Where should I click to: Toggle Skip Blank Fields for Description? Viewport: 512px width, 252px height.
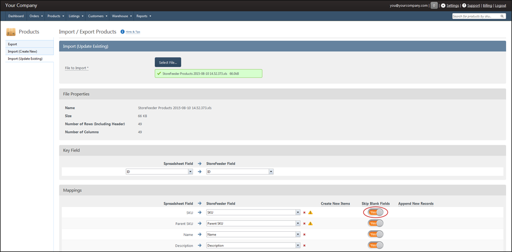[375, 245]
